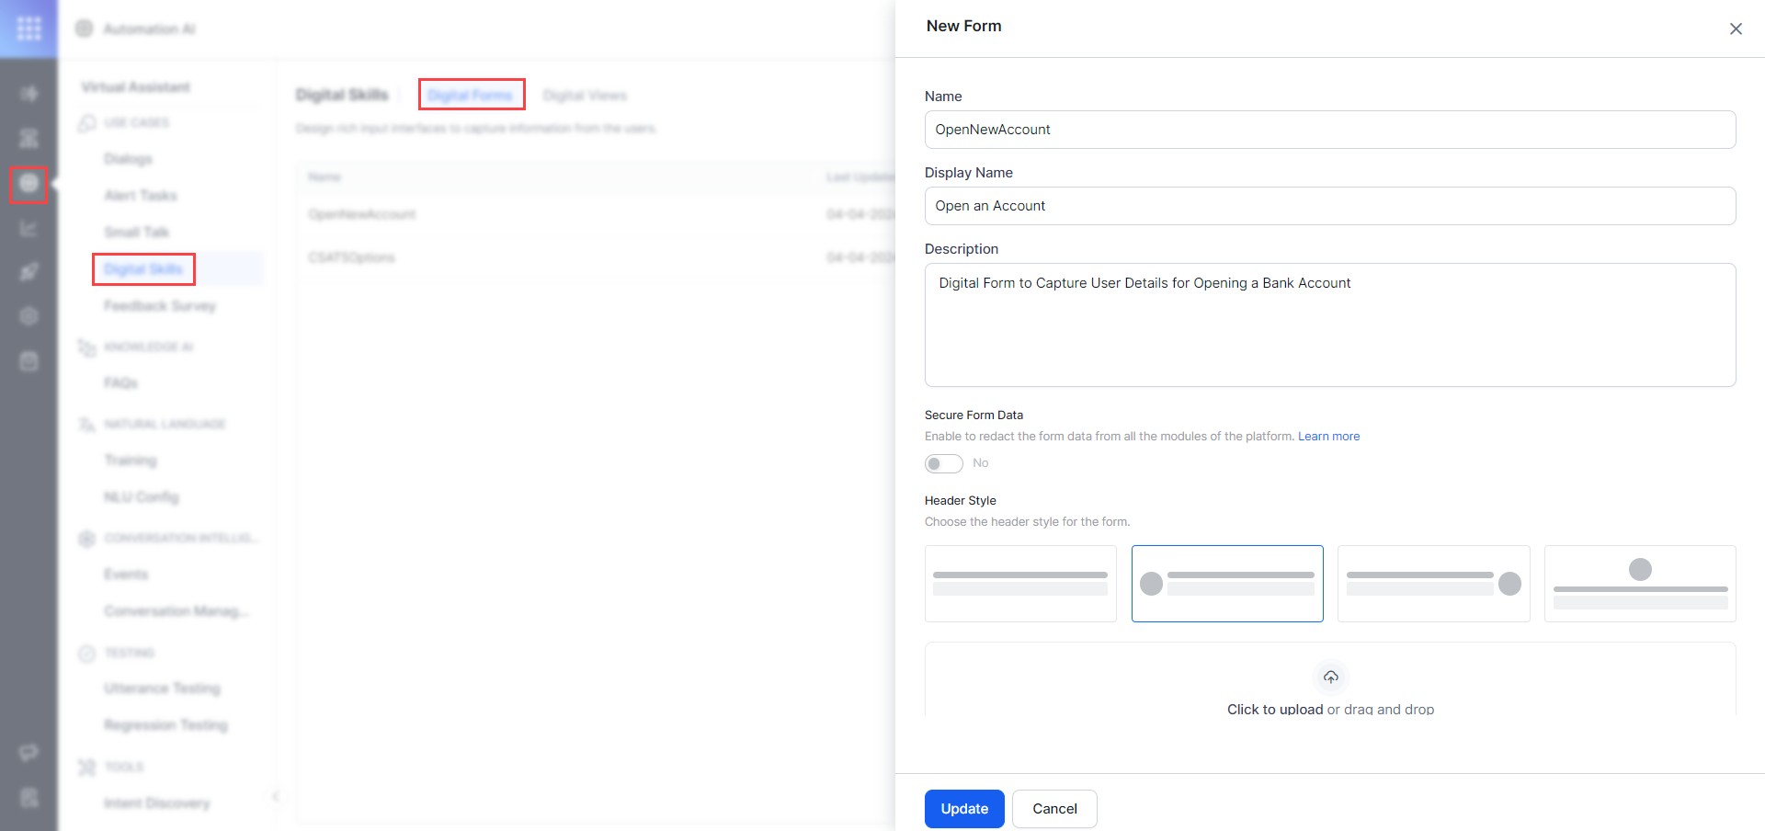The height and width of the screenshot is (831, 1765).
Task: Close the New Form panel
Action: tap(1735, 29)
